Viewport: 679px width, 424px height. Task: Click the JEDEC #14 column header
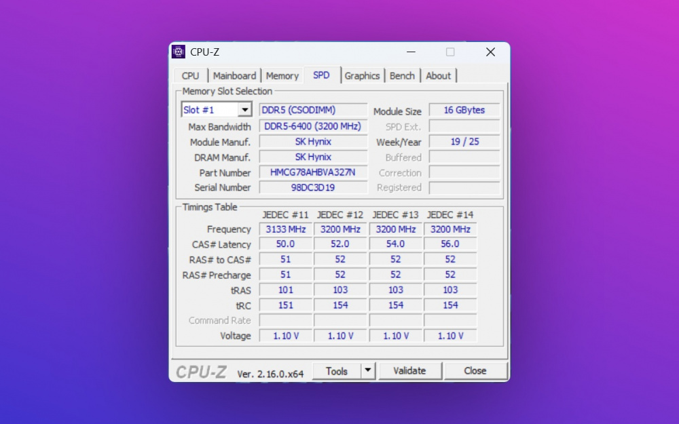[450, 215]
